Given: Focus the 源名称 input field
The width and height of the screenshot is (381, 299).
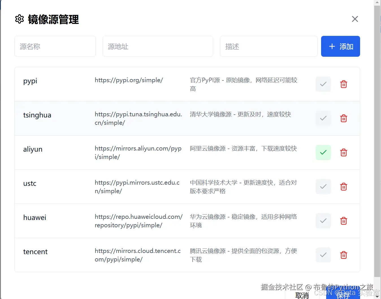Looking at the screenshot, I should (x=55, y=46).
